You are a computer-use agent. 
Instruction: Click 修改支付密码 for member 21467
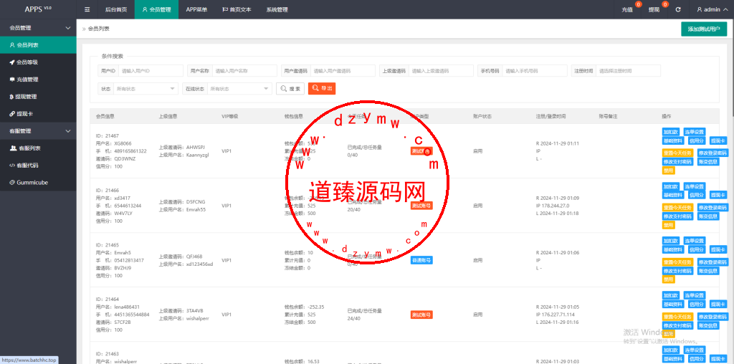[677, 161]
